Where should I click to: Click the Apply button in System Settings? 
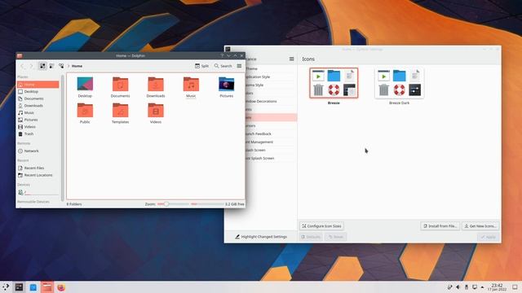click(x=489, y=237)
